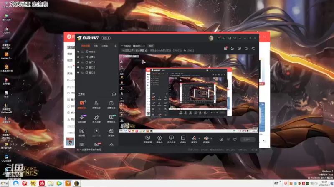Viewport: 334px width, 187px height.
Task: Click the 修改 button beside the stream title
Action: (x=151, y=46)
